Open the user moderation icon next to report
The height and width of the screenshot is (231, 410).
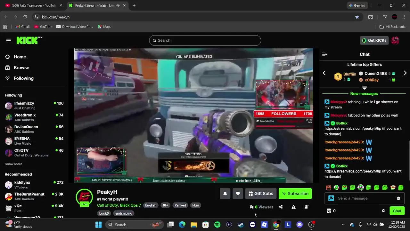click(x=306, y=207)
